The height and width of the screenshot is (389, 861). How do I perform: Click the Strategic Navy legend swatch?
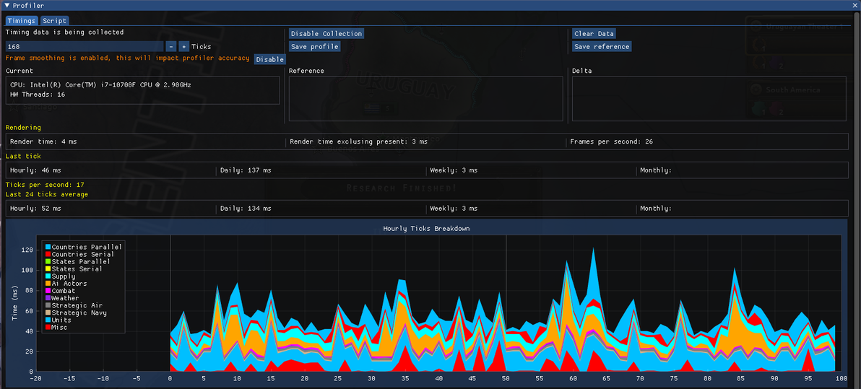pyautogui.click(x=48, y=312)
